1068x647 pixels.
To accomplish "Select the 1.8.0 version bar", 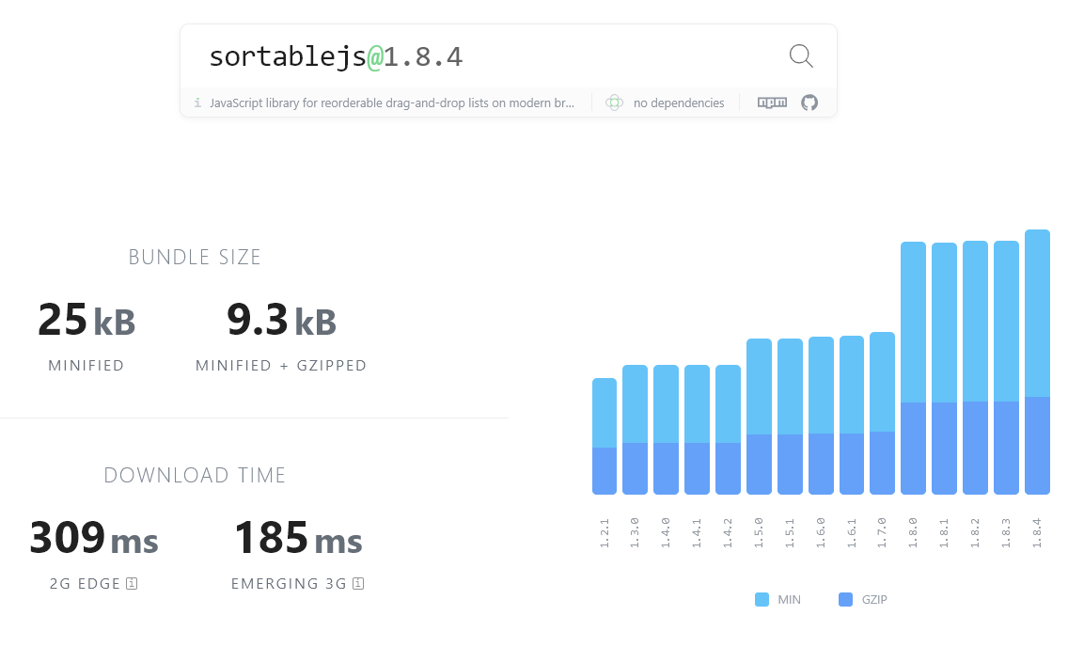I will 914,369.
